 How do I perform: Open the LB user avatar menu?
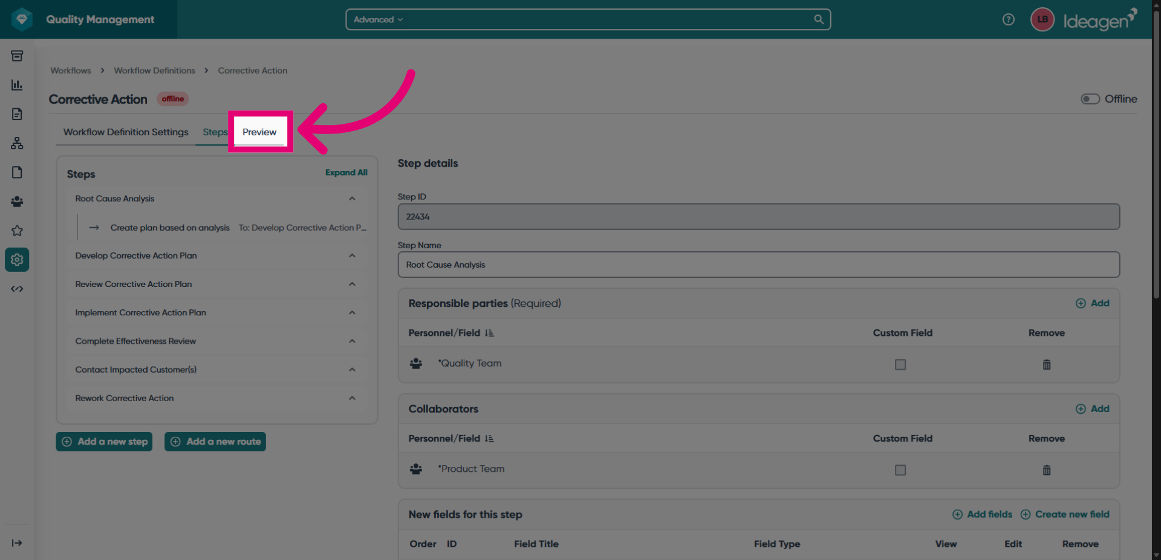(1042, 19)
